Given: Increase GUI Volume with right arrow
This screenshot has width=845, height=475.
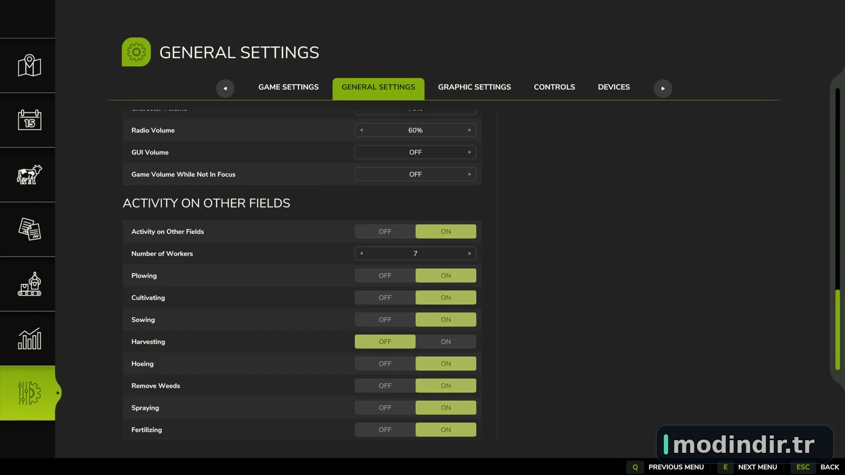Looking at the screenshot, I should [470, 153].
